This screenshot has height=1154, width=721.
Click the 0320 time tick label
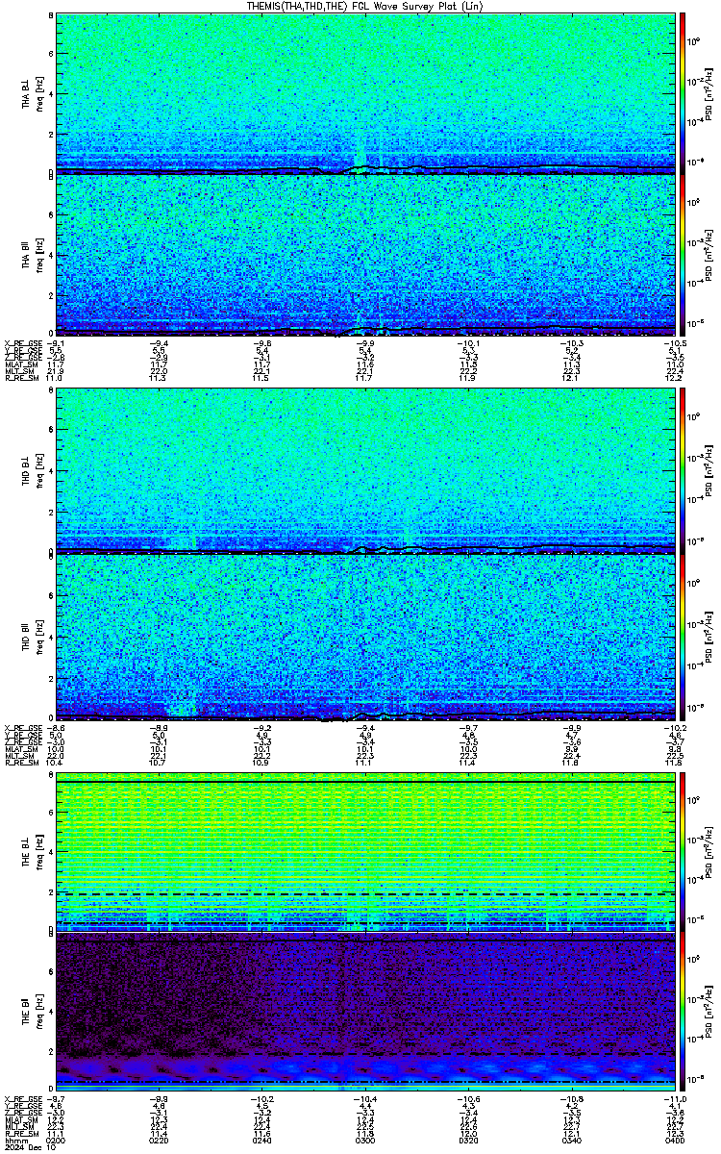point(467,1140)
